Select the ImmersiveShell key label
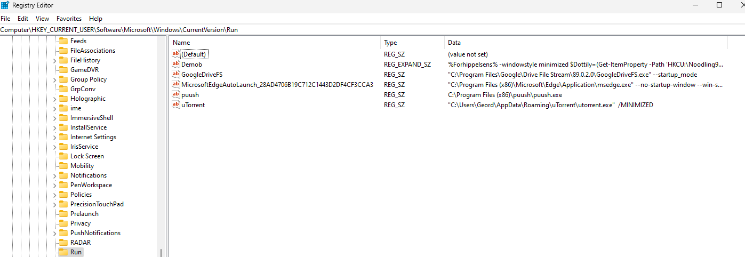The width and height of the screenshot is (745, 257). coord(92,118)
